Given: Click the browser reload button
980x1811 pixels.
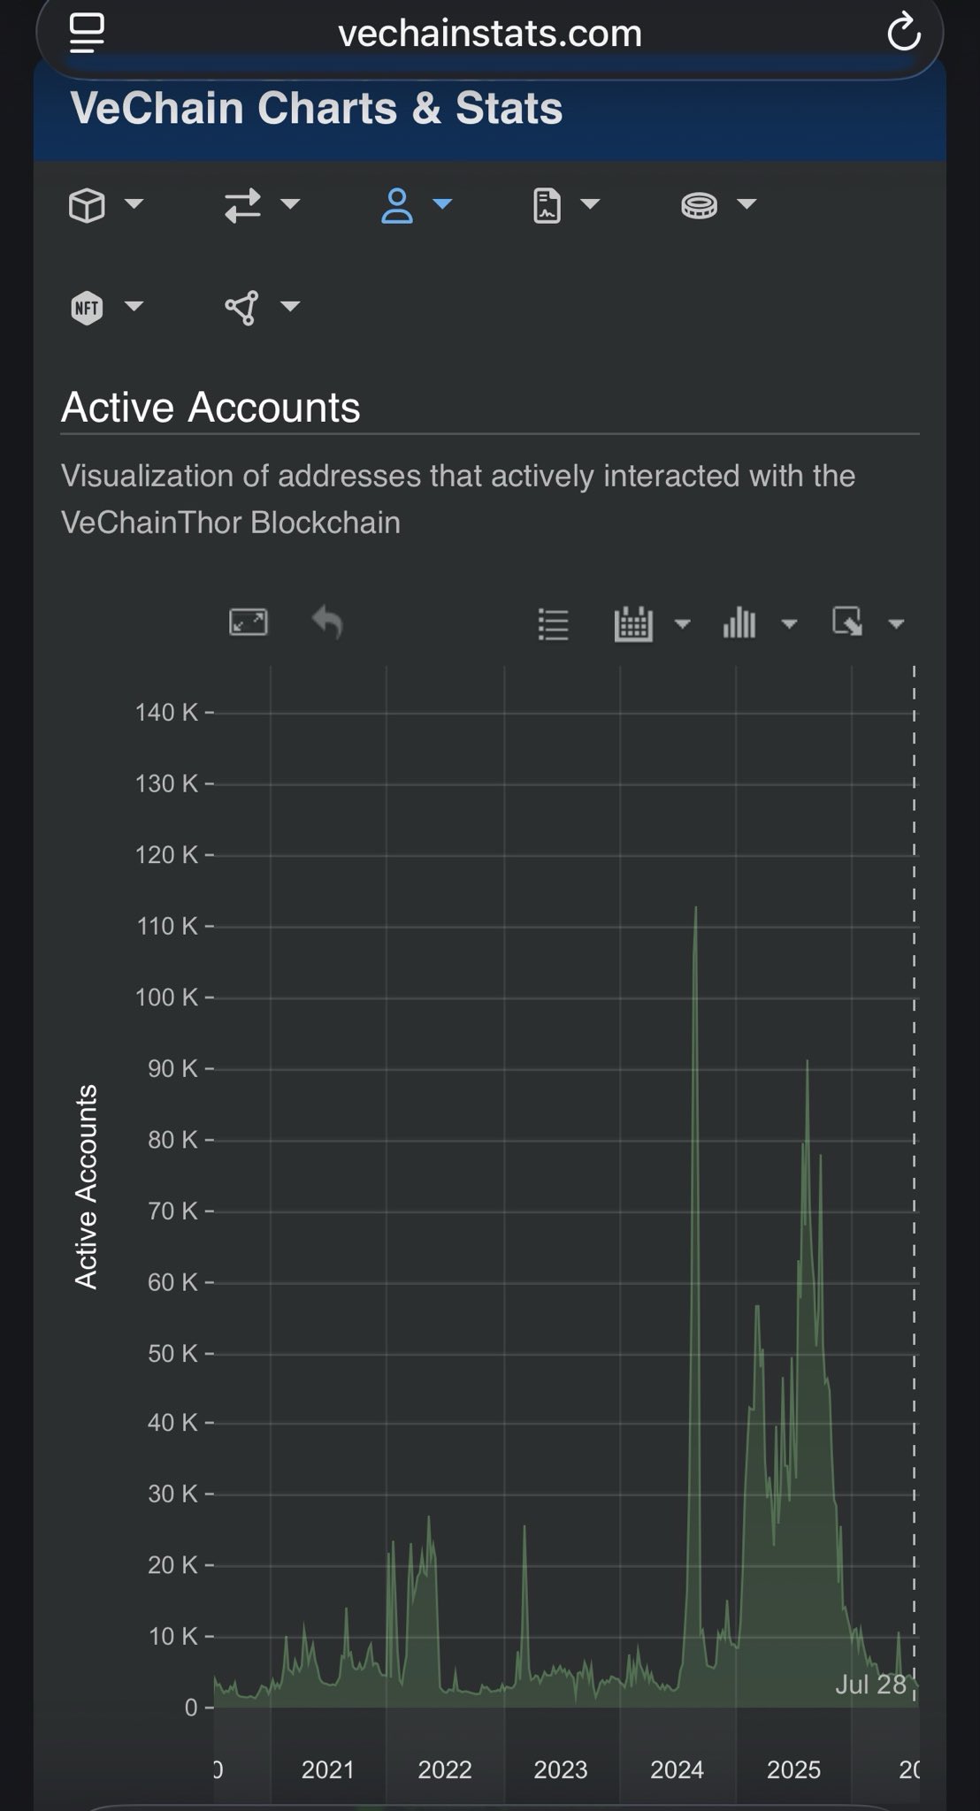Looking at the screenshot, I should [903, 34].
